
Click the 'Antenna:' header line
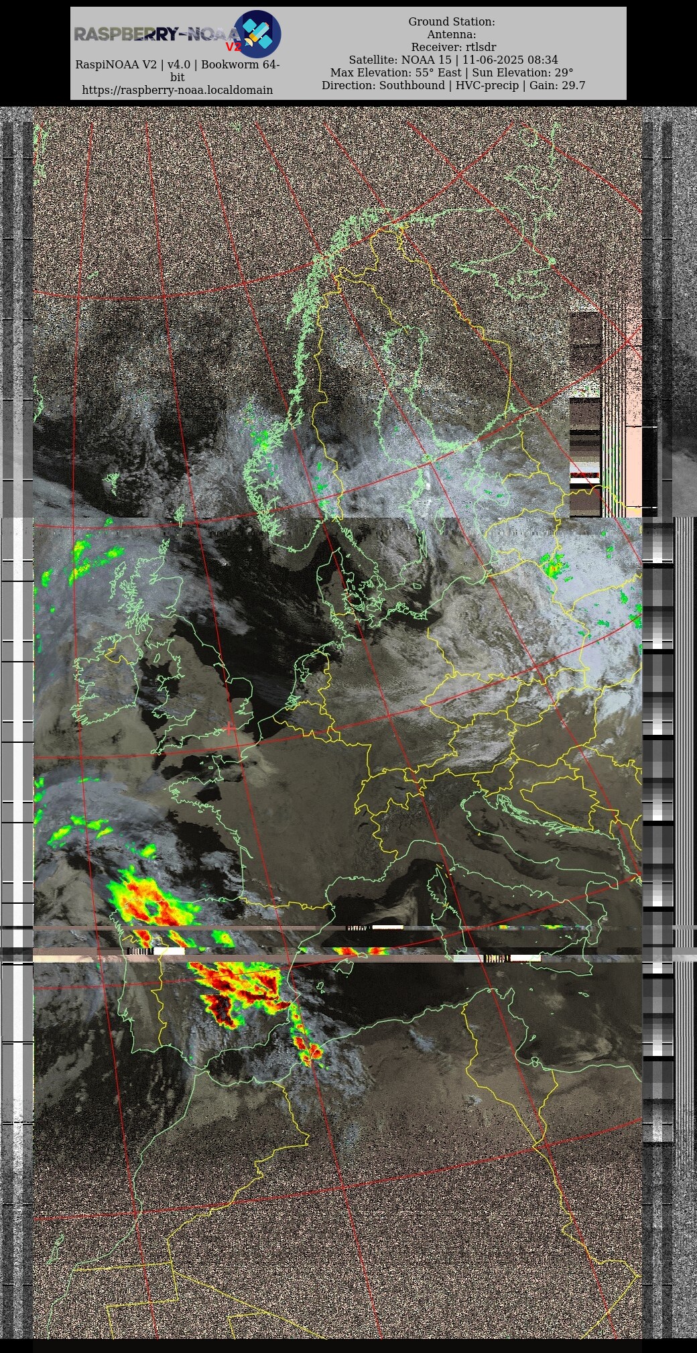click(x=452, y=34)
